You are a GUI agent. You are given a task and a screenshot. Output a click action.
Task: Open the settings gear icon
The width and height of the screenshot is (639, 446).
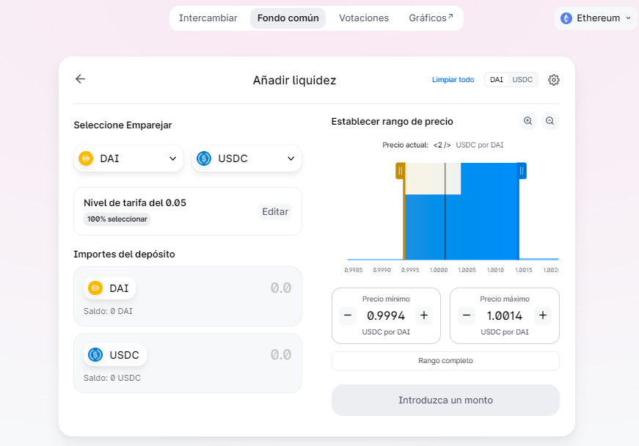[x=554, y=80]
